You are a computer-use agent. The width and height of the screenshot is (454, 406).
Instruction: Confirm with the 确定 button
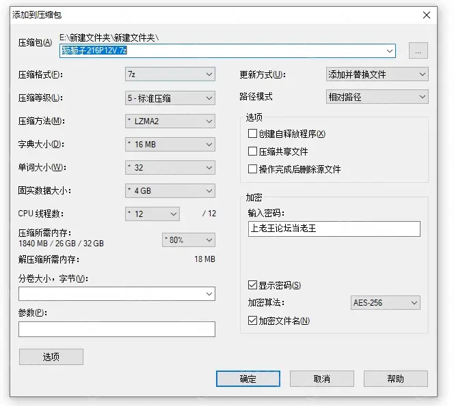[248, 379]
